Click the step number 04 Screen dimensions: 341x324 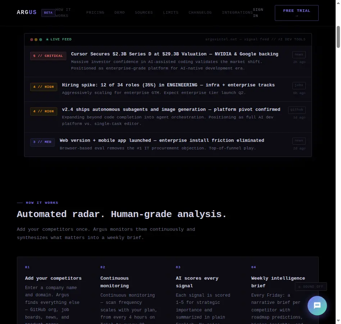tap(254, 267)
